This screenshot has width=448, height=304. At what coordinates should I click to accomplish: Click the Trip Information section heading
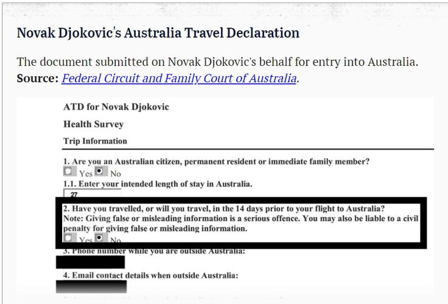click(x=95, y=141)
